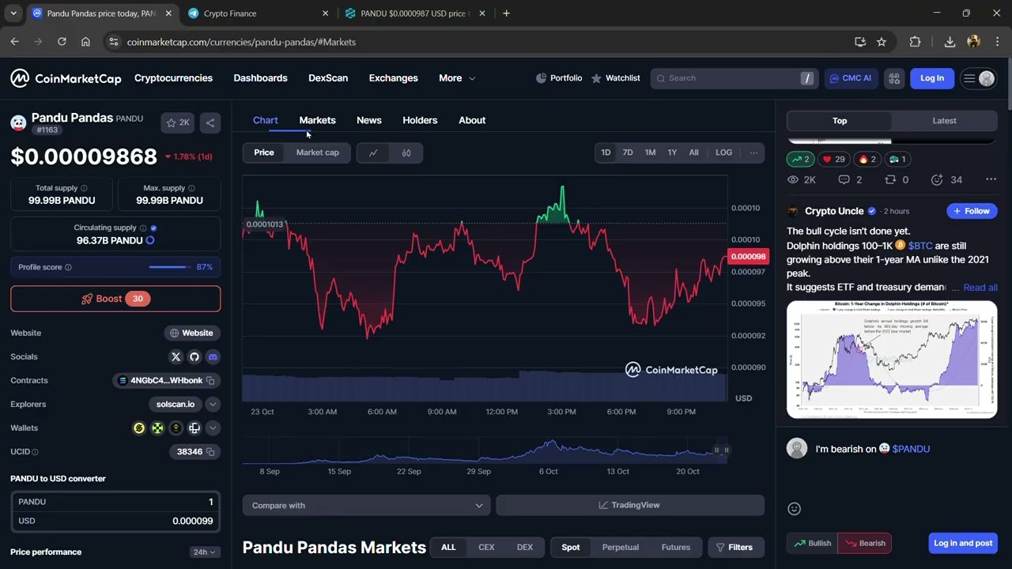1012x569 pixels.
Task: Open the grid apps icon beside CMC AI
Action: pos(894,78)
